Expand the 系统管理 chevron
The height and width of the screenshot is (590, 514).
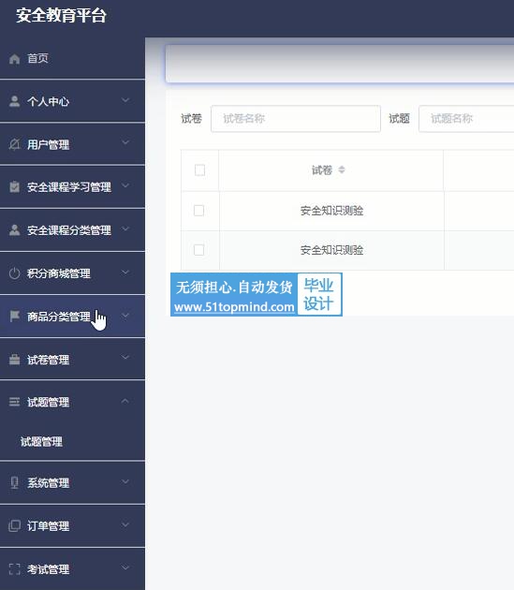(x=125, y=481)
